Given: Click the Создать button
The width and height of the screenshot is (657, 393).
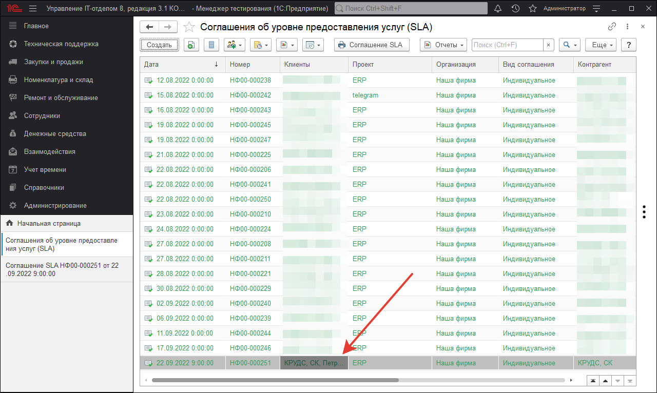Looking at the screenshot, I should tap(159, 45).
